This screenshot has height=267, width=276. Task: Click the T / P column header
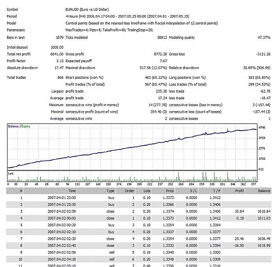tap(210, 191)
